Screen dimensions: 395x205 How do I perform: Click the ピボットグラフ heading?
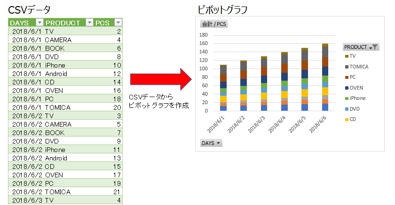point(223,10)
